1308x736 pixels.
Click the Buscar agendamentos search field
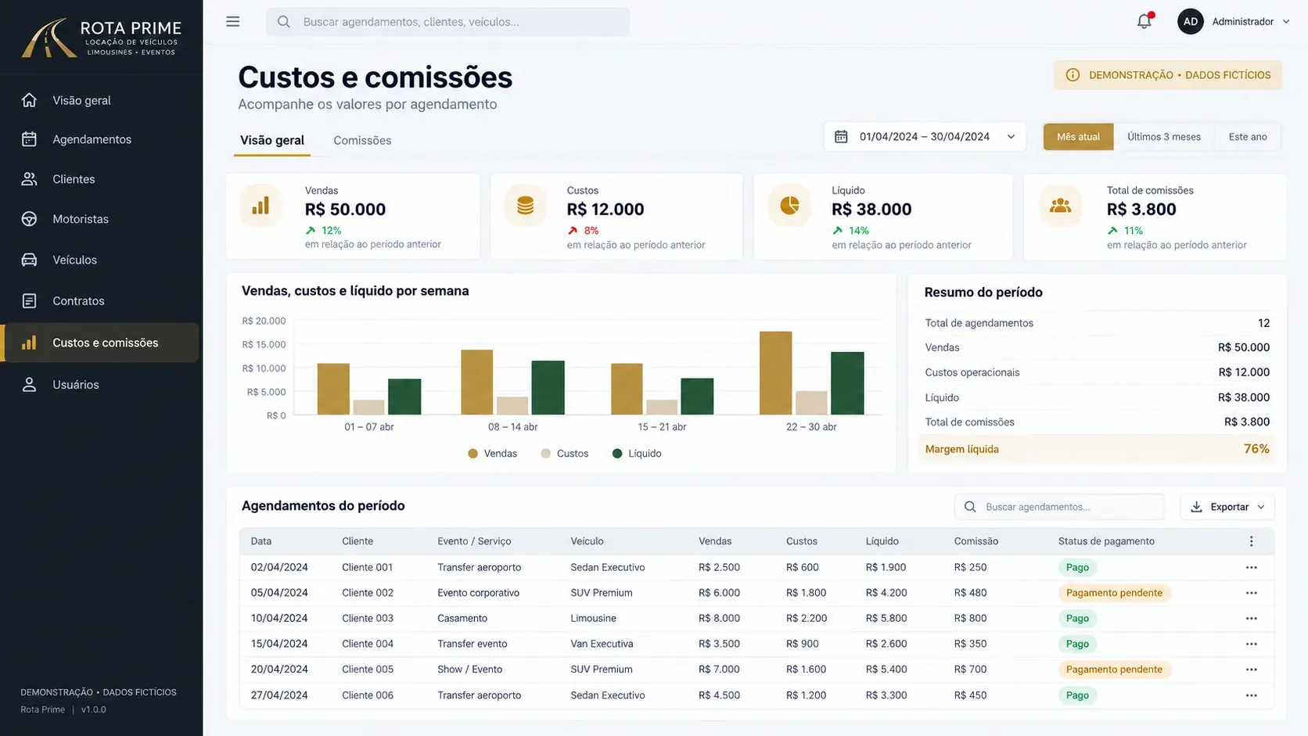click(x=1059, y=507)
